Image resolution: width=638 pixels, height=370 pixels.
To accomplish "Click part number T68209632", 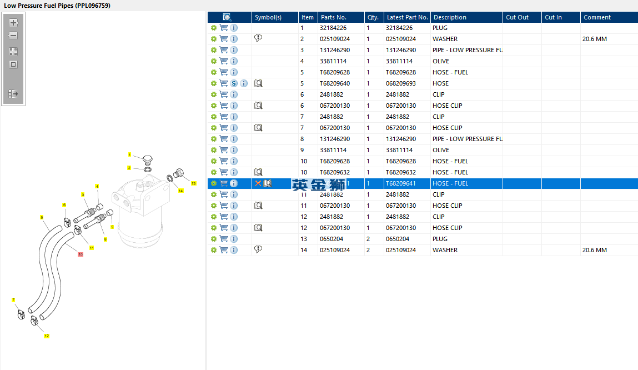I will point(335,172).
